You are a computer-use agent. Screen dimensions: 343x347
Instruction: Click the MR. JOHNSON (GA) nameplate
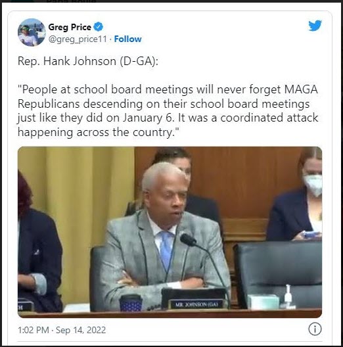(196, 304)
